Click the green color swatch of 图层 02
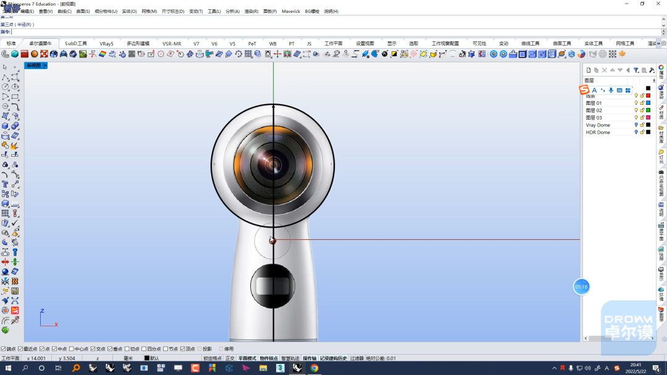The image size is (667, 375). (648, 110)
